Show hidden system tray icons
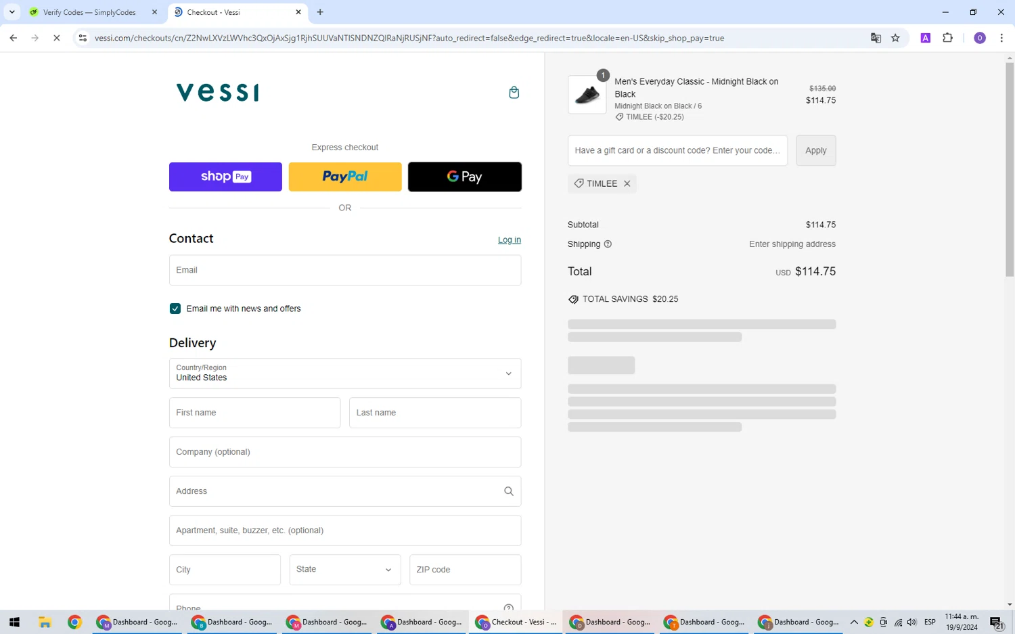 854,622
